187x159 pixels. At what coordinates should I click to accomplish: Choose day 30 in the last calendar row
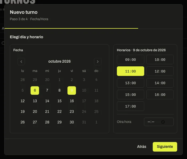(72, 122)
